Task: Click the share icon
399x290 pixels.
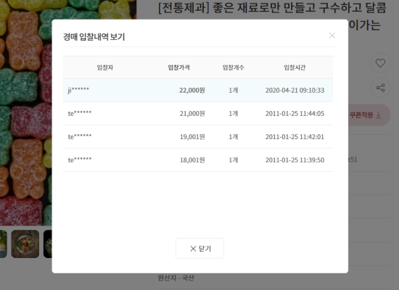Action: coord(380,88)
